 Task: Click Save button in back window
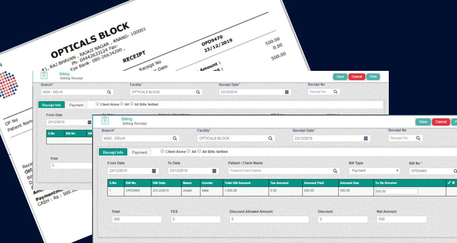pyautogui.click(x=340, y=77)
